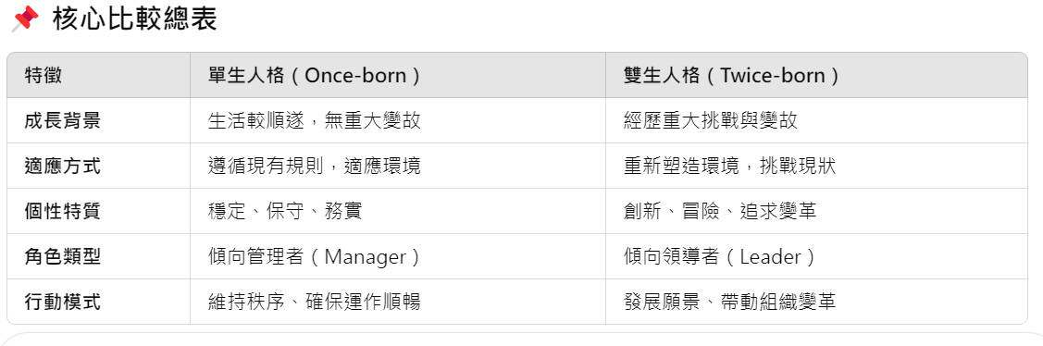Click the cell 遵循現有規則，適應環境
1043x346 pixels.
click(314, 166)
